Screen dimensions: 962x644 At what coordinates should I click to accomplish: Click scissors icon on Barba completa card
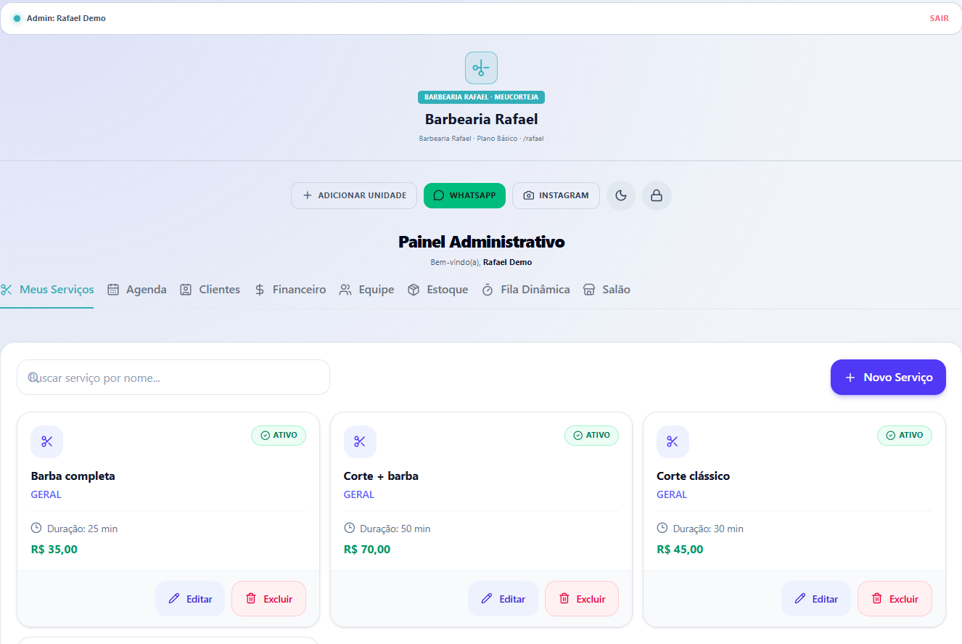(46, 441)
